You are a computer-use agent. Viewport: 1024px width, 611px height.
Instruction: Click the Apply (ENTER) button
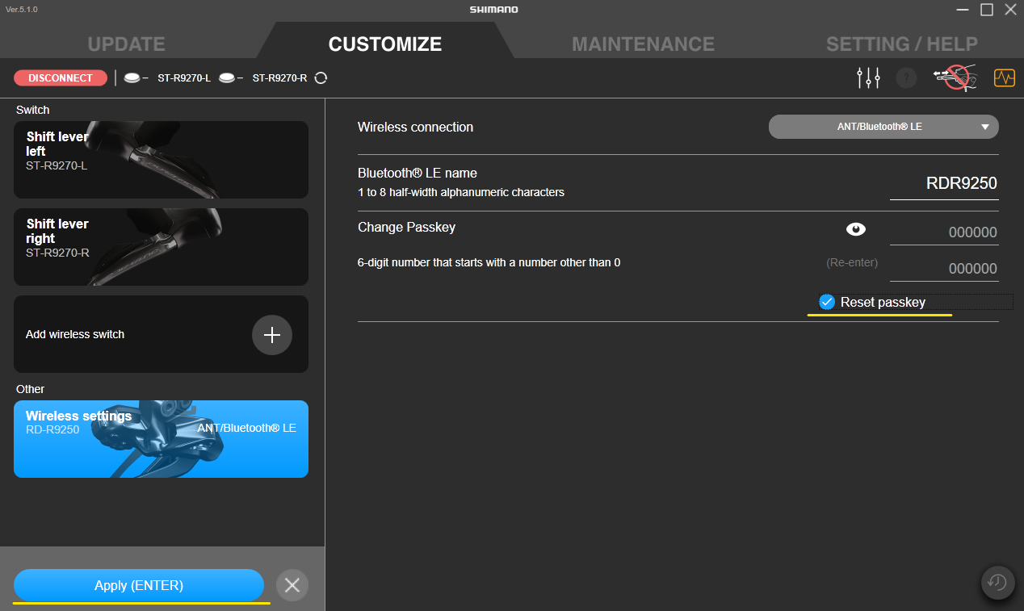pos(139,585)
